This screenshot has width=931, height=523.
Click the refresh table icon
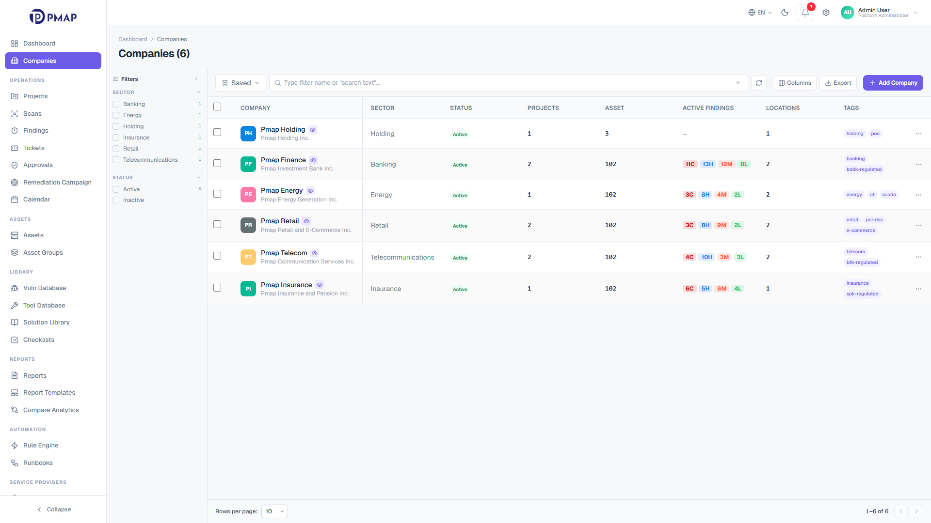tap(759, 83)
